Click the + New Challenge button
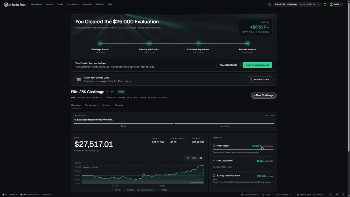 tap(264, 95)
